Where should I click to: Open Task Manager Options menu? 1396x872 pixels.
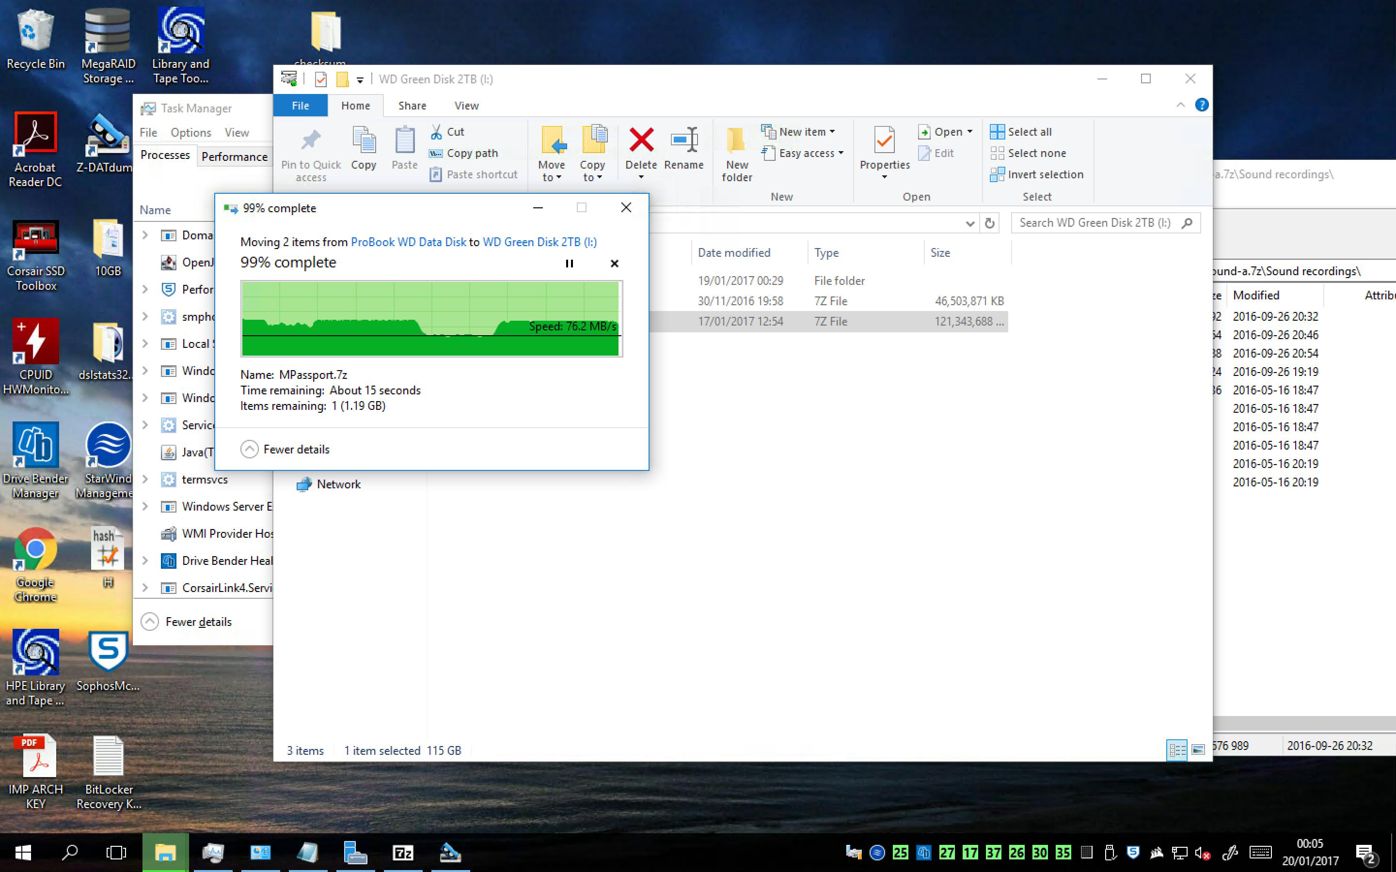pyautogui.click(x=191, y=133)
